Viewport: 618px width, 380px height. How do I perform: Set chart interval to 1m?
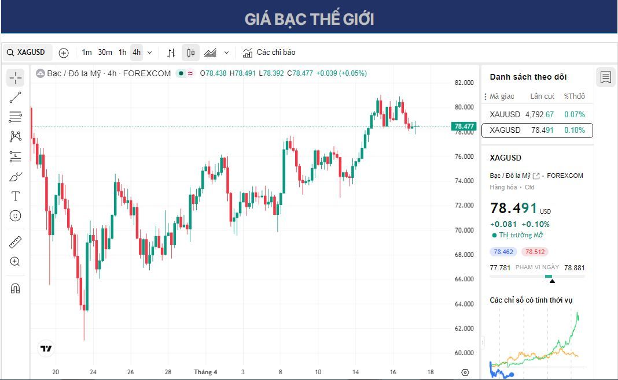pos(87,53)
